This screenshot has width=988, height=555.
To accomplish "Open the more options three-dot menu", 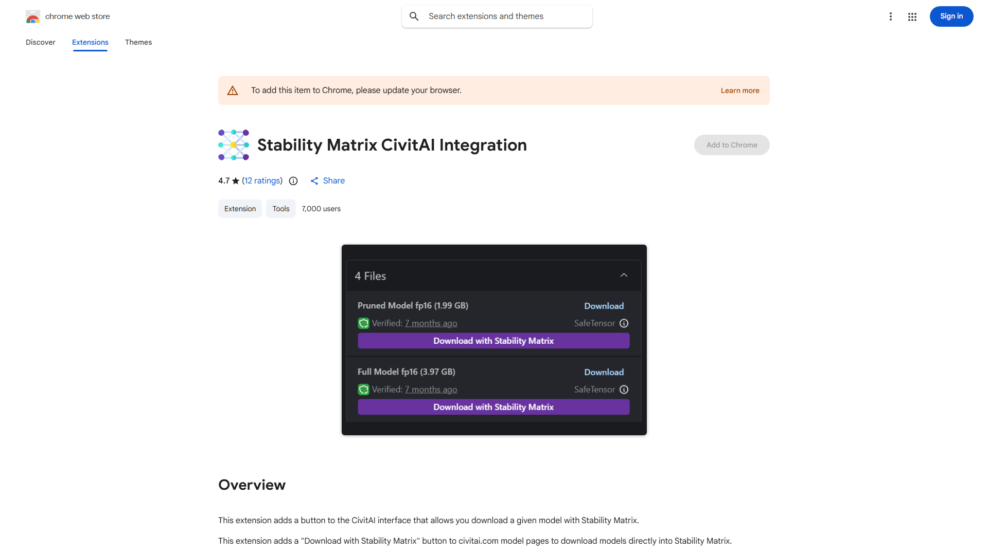I will (x=891, y=16).
